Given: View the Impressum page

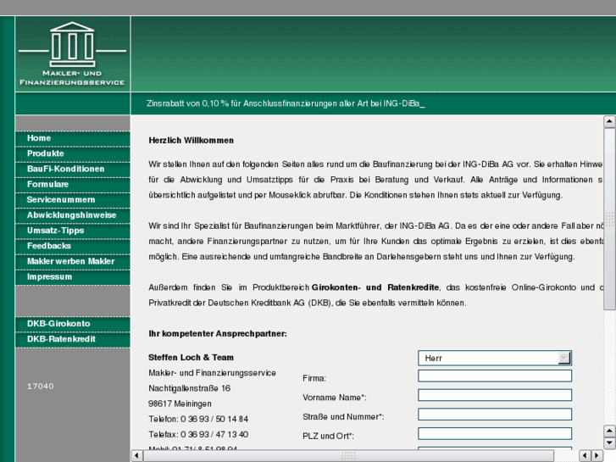Looking at the screenshot, I should [x=73, y=277].
